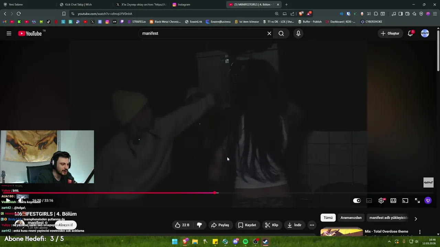Image resolution: width=440 pixels, height=247 pixels.
Task: Open options for Mix - Total Overdose theme
Action: coord(420,232)
